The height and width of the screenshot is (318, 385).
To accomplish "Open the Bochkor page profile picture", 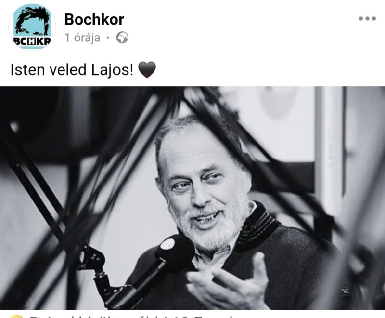I will 32,27.
